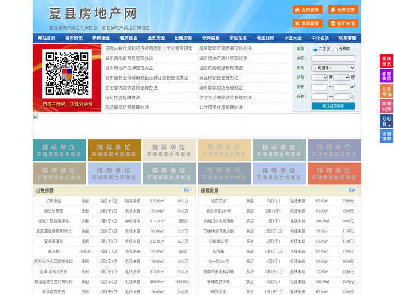Open the 夏县温泉路鼎辉时代 sale listing
394x295 pixels.
click(54, 231)
